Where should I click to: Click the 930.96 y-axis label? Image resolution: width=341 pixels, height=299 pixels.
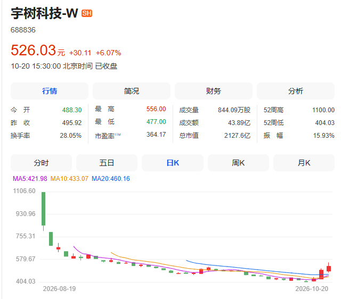coord(26,214)
